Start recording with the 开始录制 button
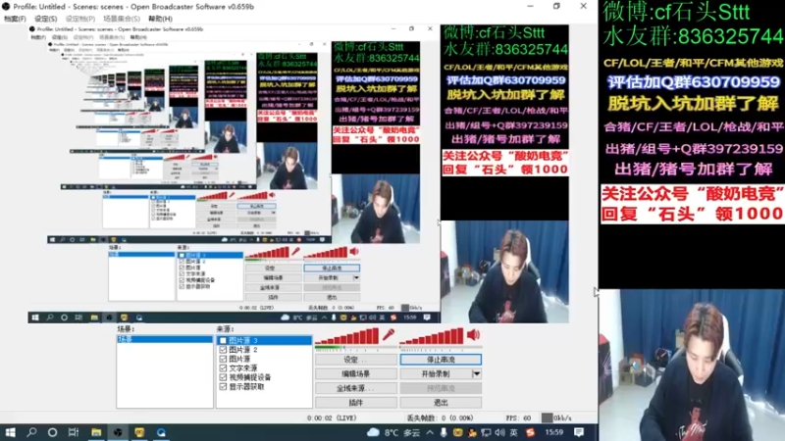Viewport: 785px width, 441px height. click(436, 373)
